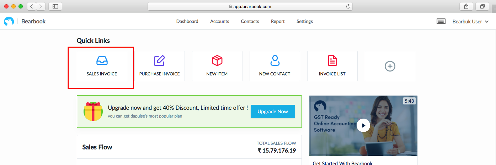Viewport: 496px width, 165px height.
Task: Reload the page in Safari
Action: (x=348, y=6)
